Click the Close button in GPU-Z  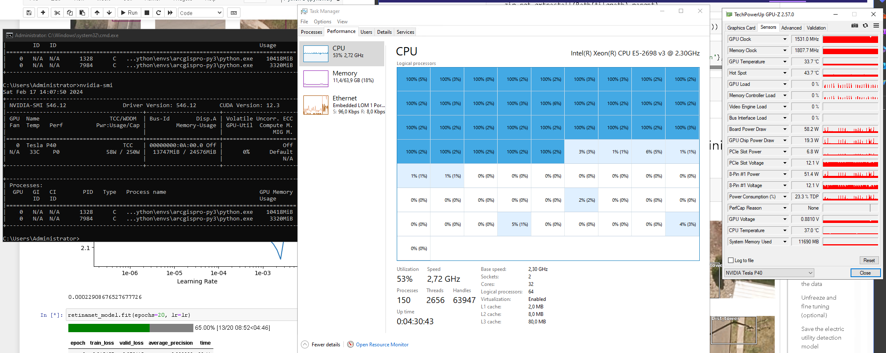(x=865, y=273)
